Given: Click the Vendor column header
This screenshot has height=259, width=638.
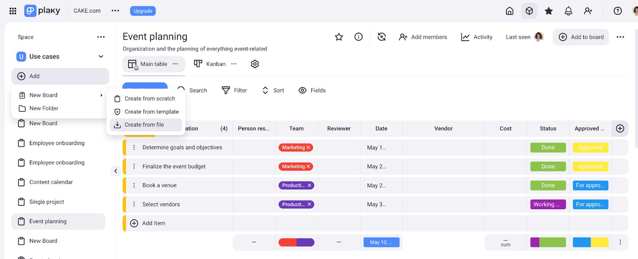Looking at the screenshot, I should pos(443,128).
